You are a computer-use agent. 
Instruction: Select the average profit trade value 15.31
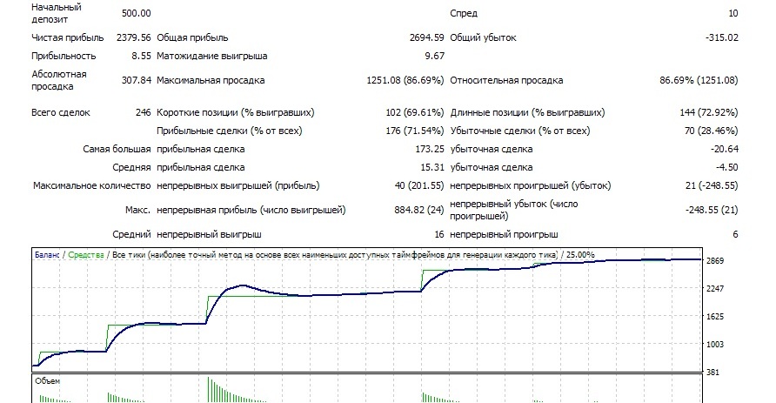(x=432, y=167)
